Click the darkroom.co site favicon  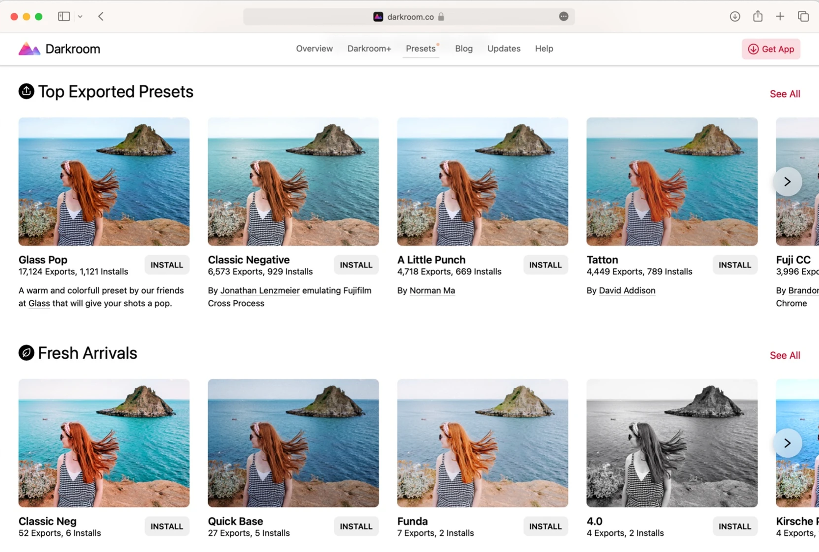coord(378,17)
